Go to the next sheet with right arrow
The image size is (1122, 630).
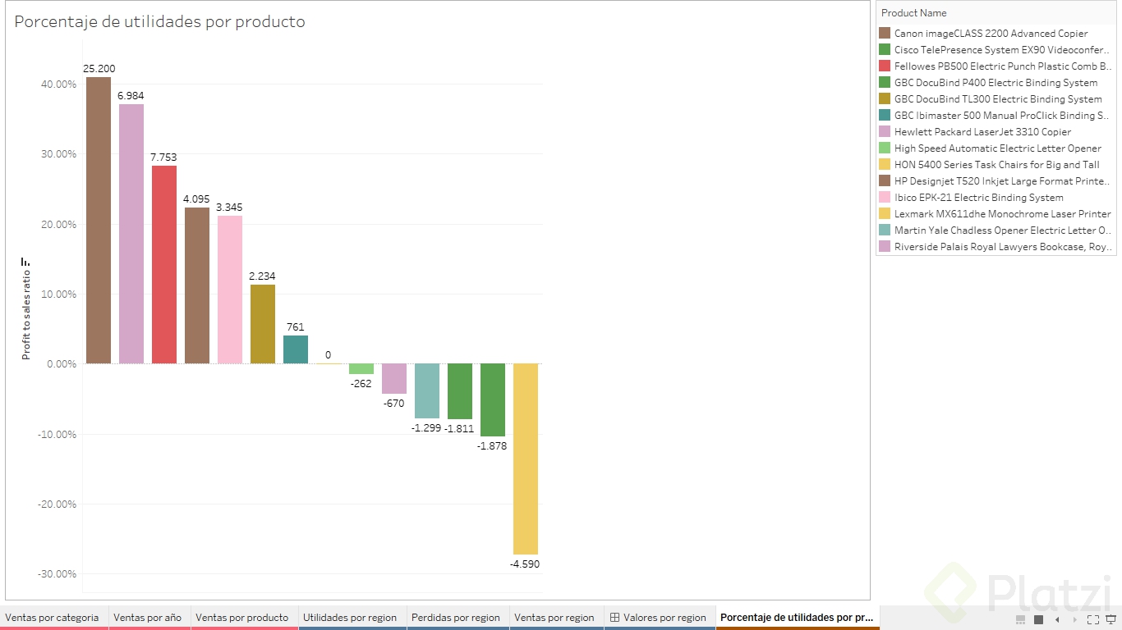pyautogui.click(x=1075, y=619)
